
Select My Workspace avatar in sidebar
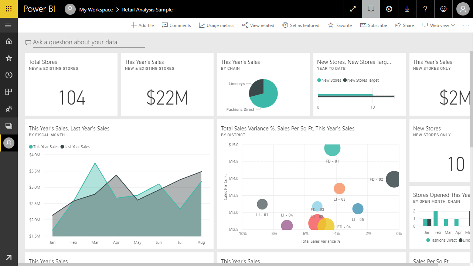tap(9, 143)
